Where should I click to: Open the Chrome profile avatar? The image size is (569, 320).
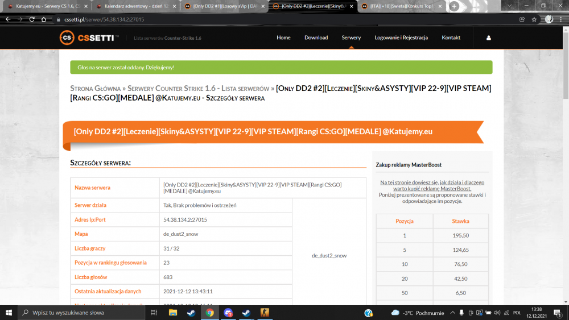pos(549,19)
